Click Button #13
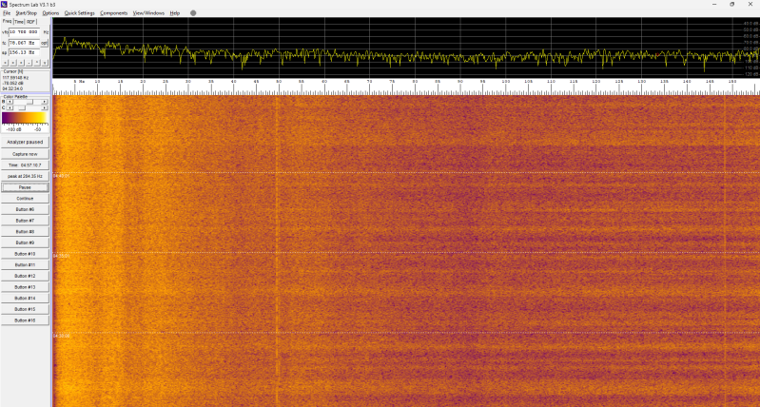This screenshot has width=760, height=407. [25, 287]
